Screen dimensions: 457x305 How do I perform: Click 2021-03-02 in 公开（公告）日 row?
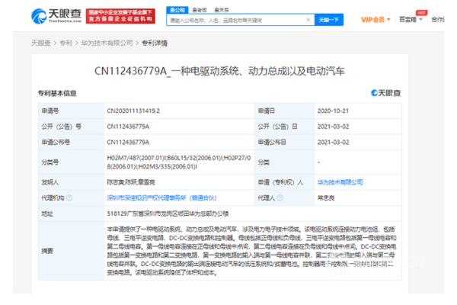tap(333, 127)
